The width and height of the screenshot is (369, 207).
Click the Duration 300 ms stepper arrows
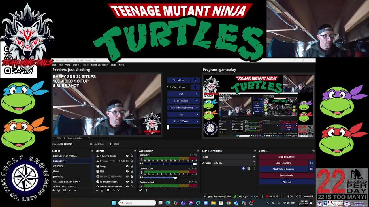[254, 163]
